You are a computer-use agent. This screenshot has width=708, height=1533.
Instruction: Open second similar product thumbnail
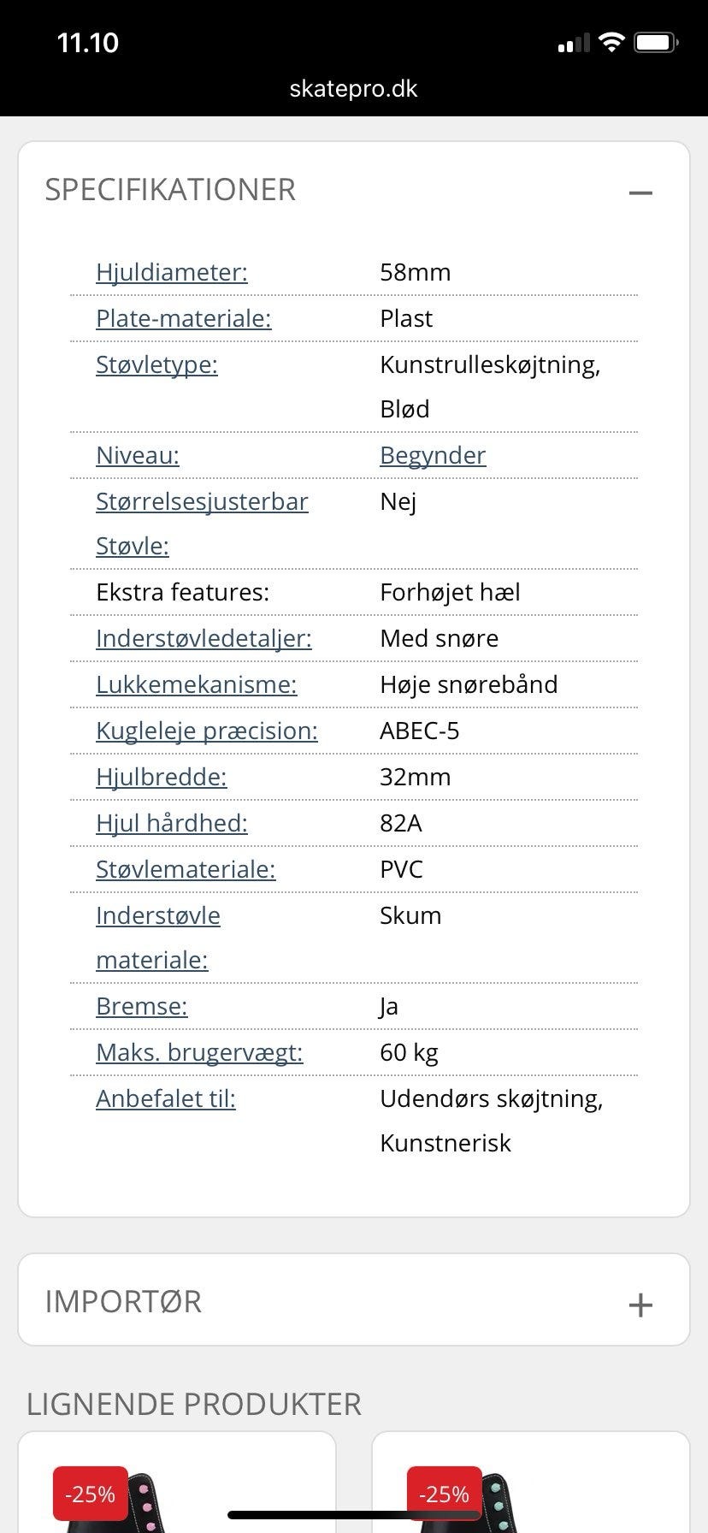pyautogui.click(x=531, y=1483)
